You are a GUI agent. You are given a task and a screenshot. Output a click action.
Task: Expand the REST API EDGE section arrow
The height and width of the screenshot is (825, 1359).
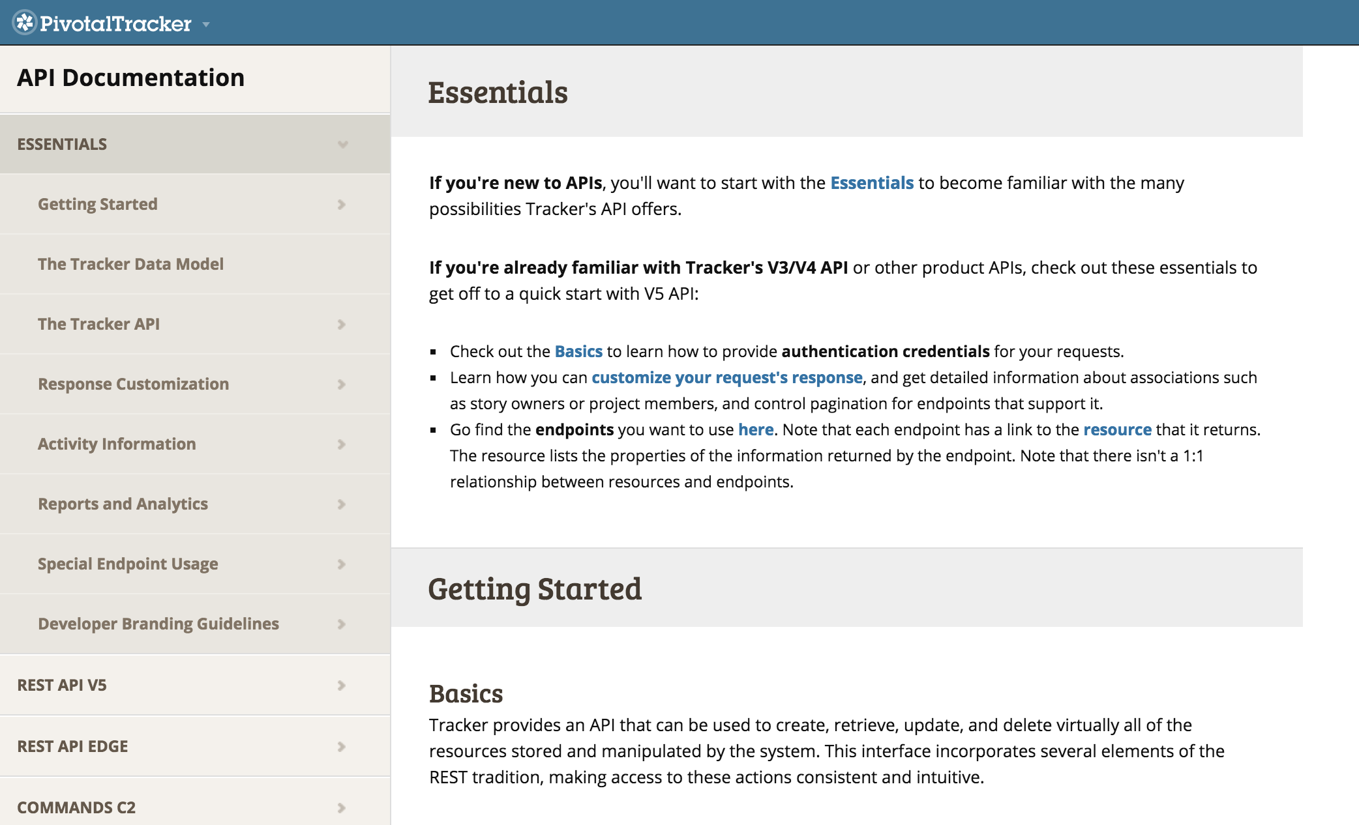click(341, 747)
